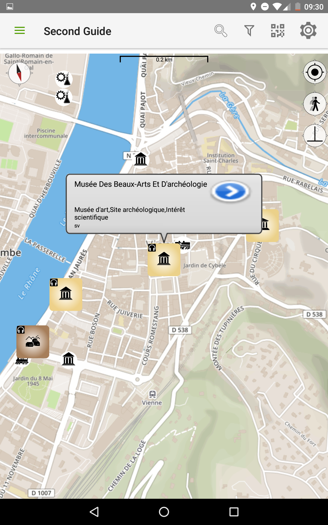Tap the museum marker near Quai Pajot

[141, 159]
